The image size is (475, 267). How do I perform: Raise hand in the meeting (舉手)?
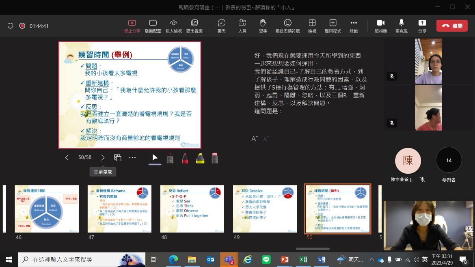(263, 26)
